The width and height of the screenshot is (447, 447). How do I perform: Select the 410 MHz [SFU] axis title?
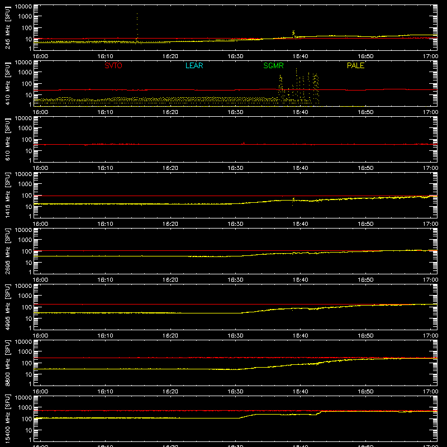(x=8, y=83)
